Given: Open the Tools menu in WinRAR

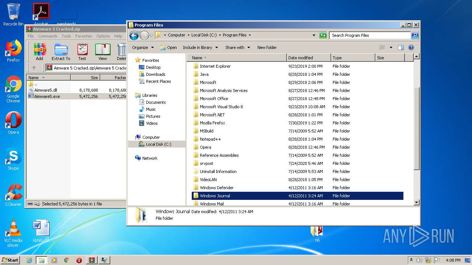Looking at the screenshot, I should coord(66,36).
